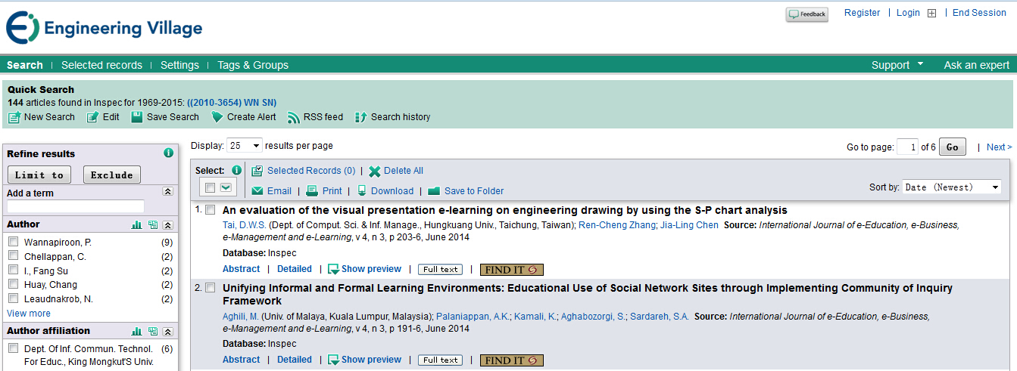Check Dept. Of Inf. Commun. Technol. affiliation checkbox

pos(13,348)
